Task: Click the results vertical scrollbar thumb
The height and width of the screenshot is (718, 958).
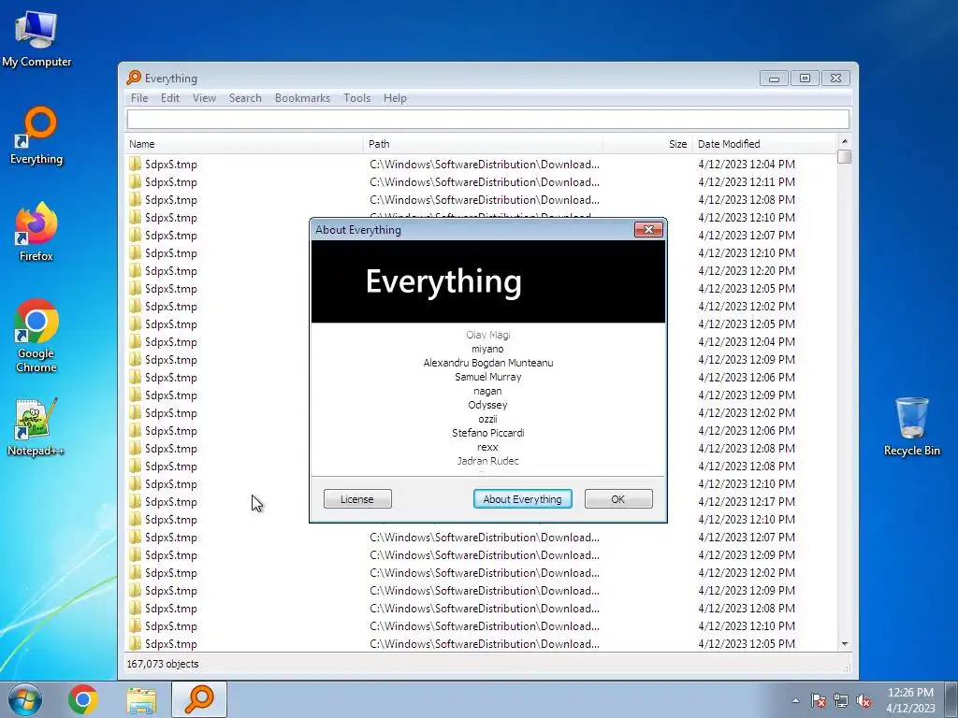Action: pyautogui.click(x=845, y=157)
